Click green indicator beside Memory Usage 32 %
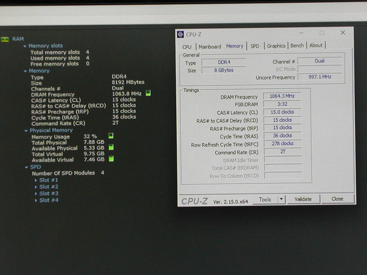The image size is (367, 275). tap(111, 136)
